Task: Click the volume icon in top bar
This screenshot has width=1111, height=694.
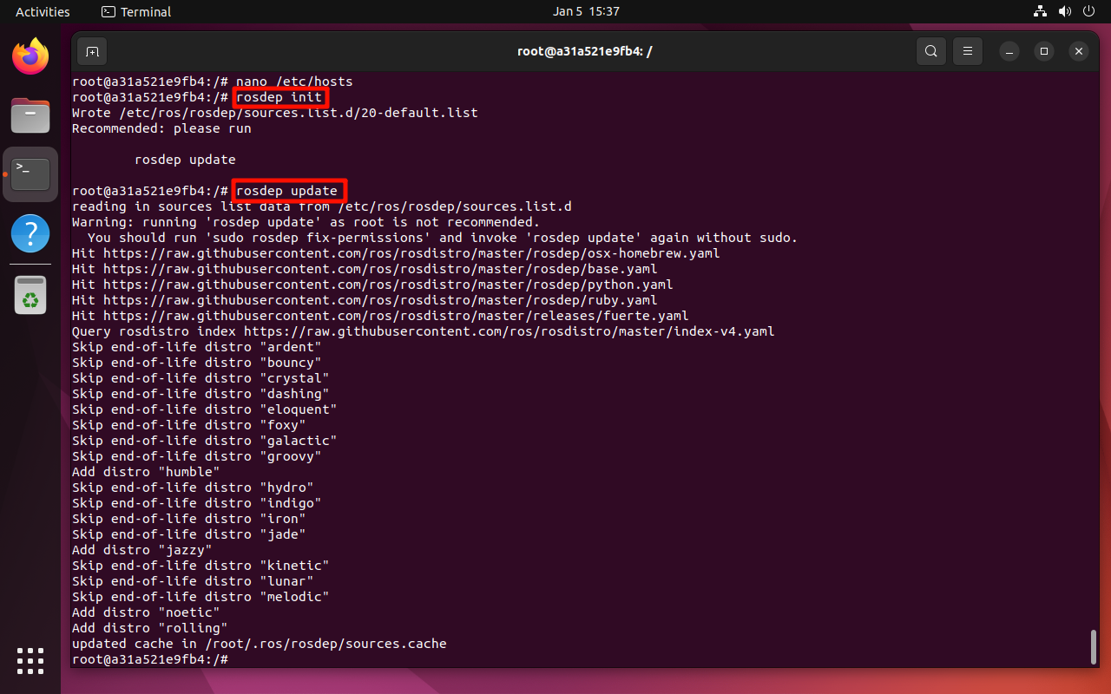Action: (1065, 11)
